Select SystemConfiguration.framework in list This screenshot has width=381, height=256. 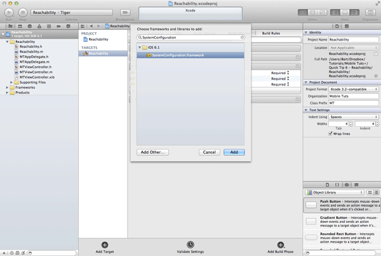tap(190, 55)
